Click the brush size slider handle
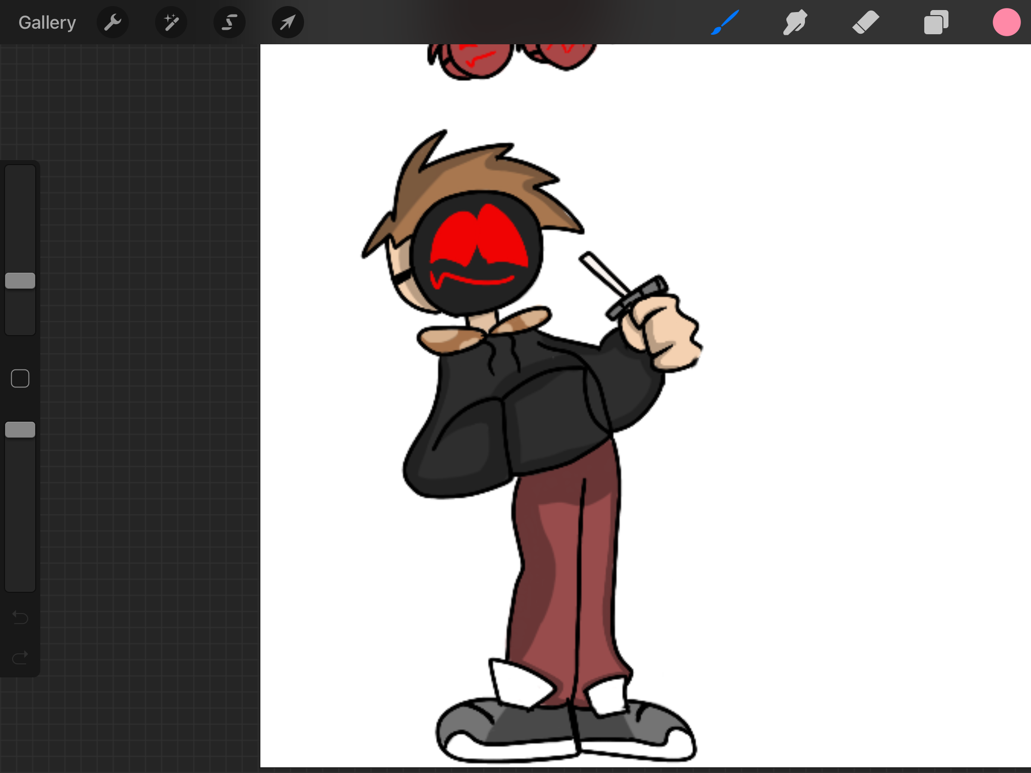The image size is (1031, 773). [20, 281]
